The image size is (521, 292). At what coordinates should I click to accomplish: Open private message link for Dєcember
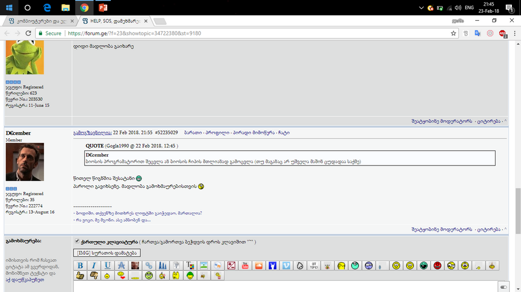253,133
